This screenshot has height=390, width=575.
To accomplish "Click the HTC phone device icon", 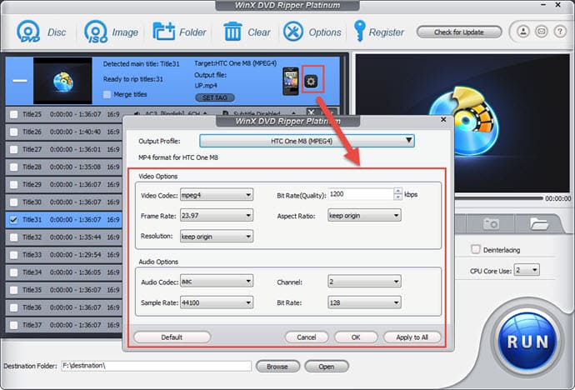I will point(291,81).
